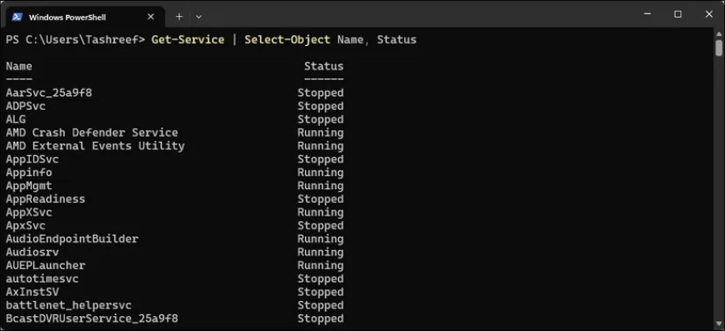Image resolution: width=725 pixels, height=331 pixels.
Task: Click the Status column header
Action: click(x=323, y=66)
